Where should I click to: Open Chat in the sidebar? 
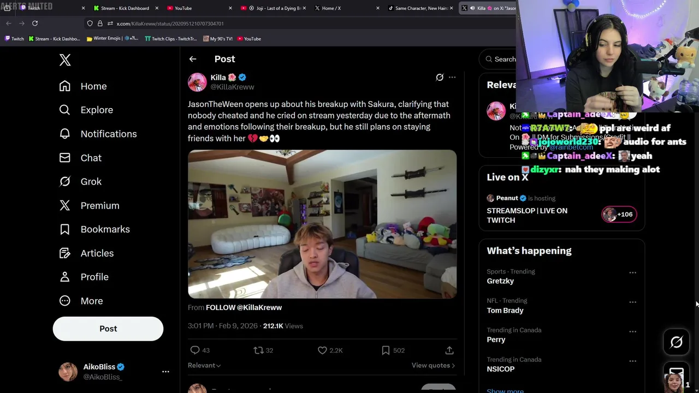point(80,158)
